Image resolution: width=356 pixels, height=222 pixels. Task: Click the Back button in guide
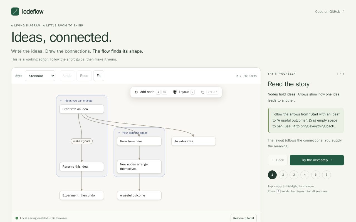point(278,160)
